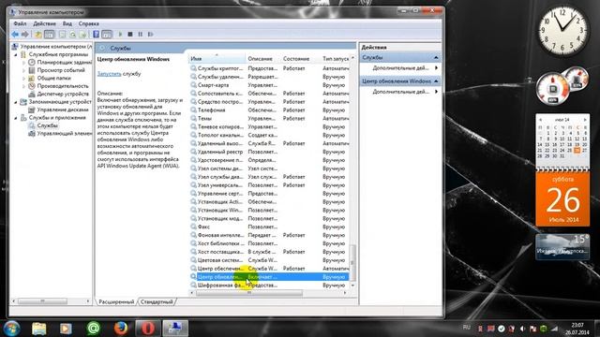The width and height of the screenshot is (600, 337).
Task: Open the Действие menu
Action: tap(44, 23)
